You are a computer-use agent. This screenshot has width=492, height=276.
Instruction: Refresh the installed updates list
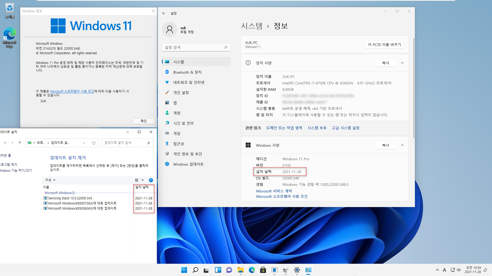click(94, 143)
